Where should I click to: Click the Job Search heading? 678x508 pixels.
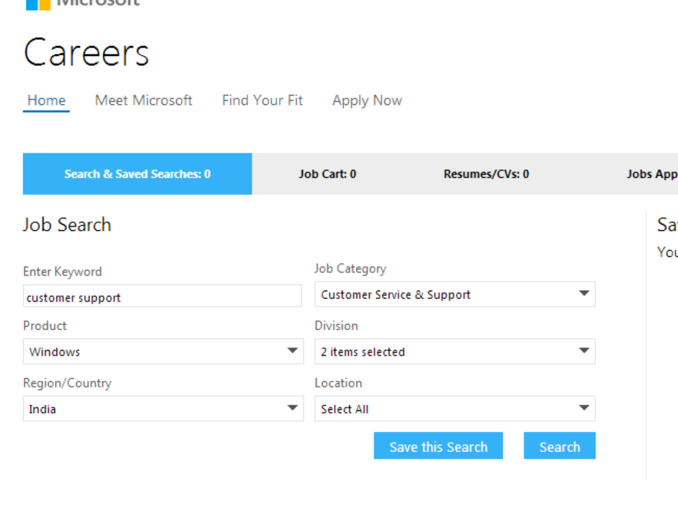point(67,225)
